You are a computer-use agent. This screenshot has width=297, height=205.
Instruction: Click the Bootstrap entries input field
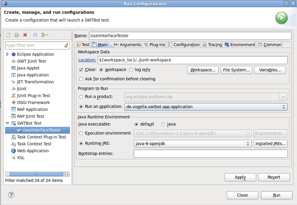coord(211,153)
